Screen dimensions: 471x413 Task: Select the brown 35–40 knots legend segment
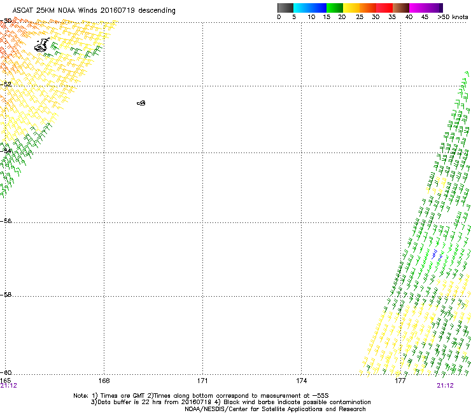coord(401,8)
